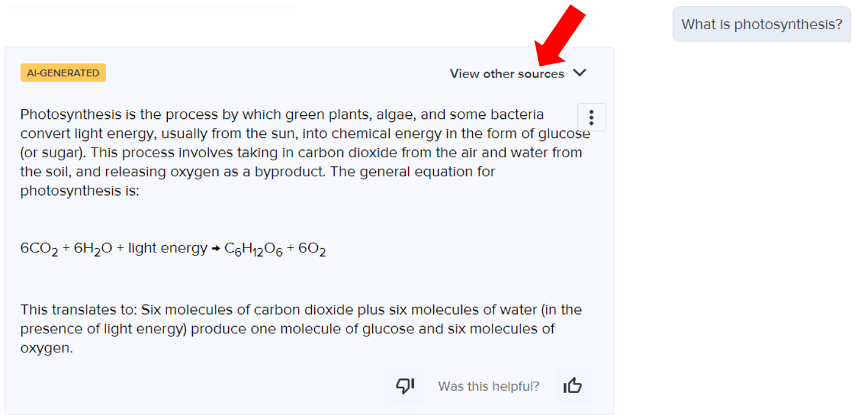Expand the chevron beside View other sources
856x420 pixels.
tap(580, 73)
